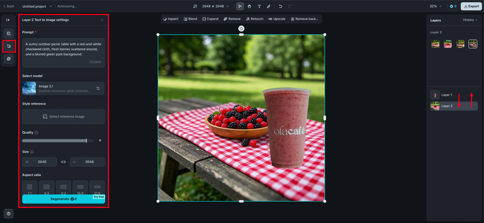Choose Remove back... from the image toolbar
Viewport: 484px width, 223px height.
[x=304, y=19]
